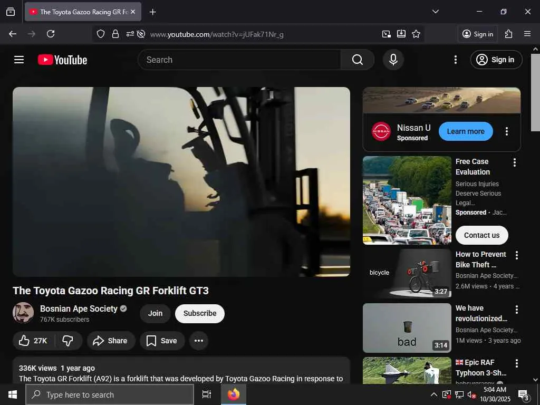The image size is (540, 405).
Task: Start voice search with microphone icon
Action: (393, 60)
